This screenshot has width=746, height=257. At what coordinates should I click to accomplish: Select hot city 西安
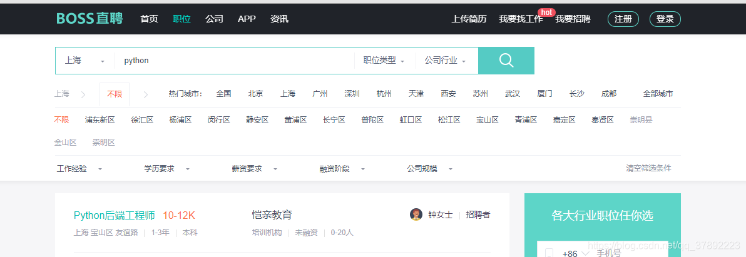coord(448,94)
